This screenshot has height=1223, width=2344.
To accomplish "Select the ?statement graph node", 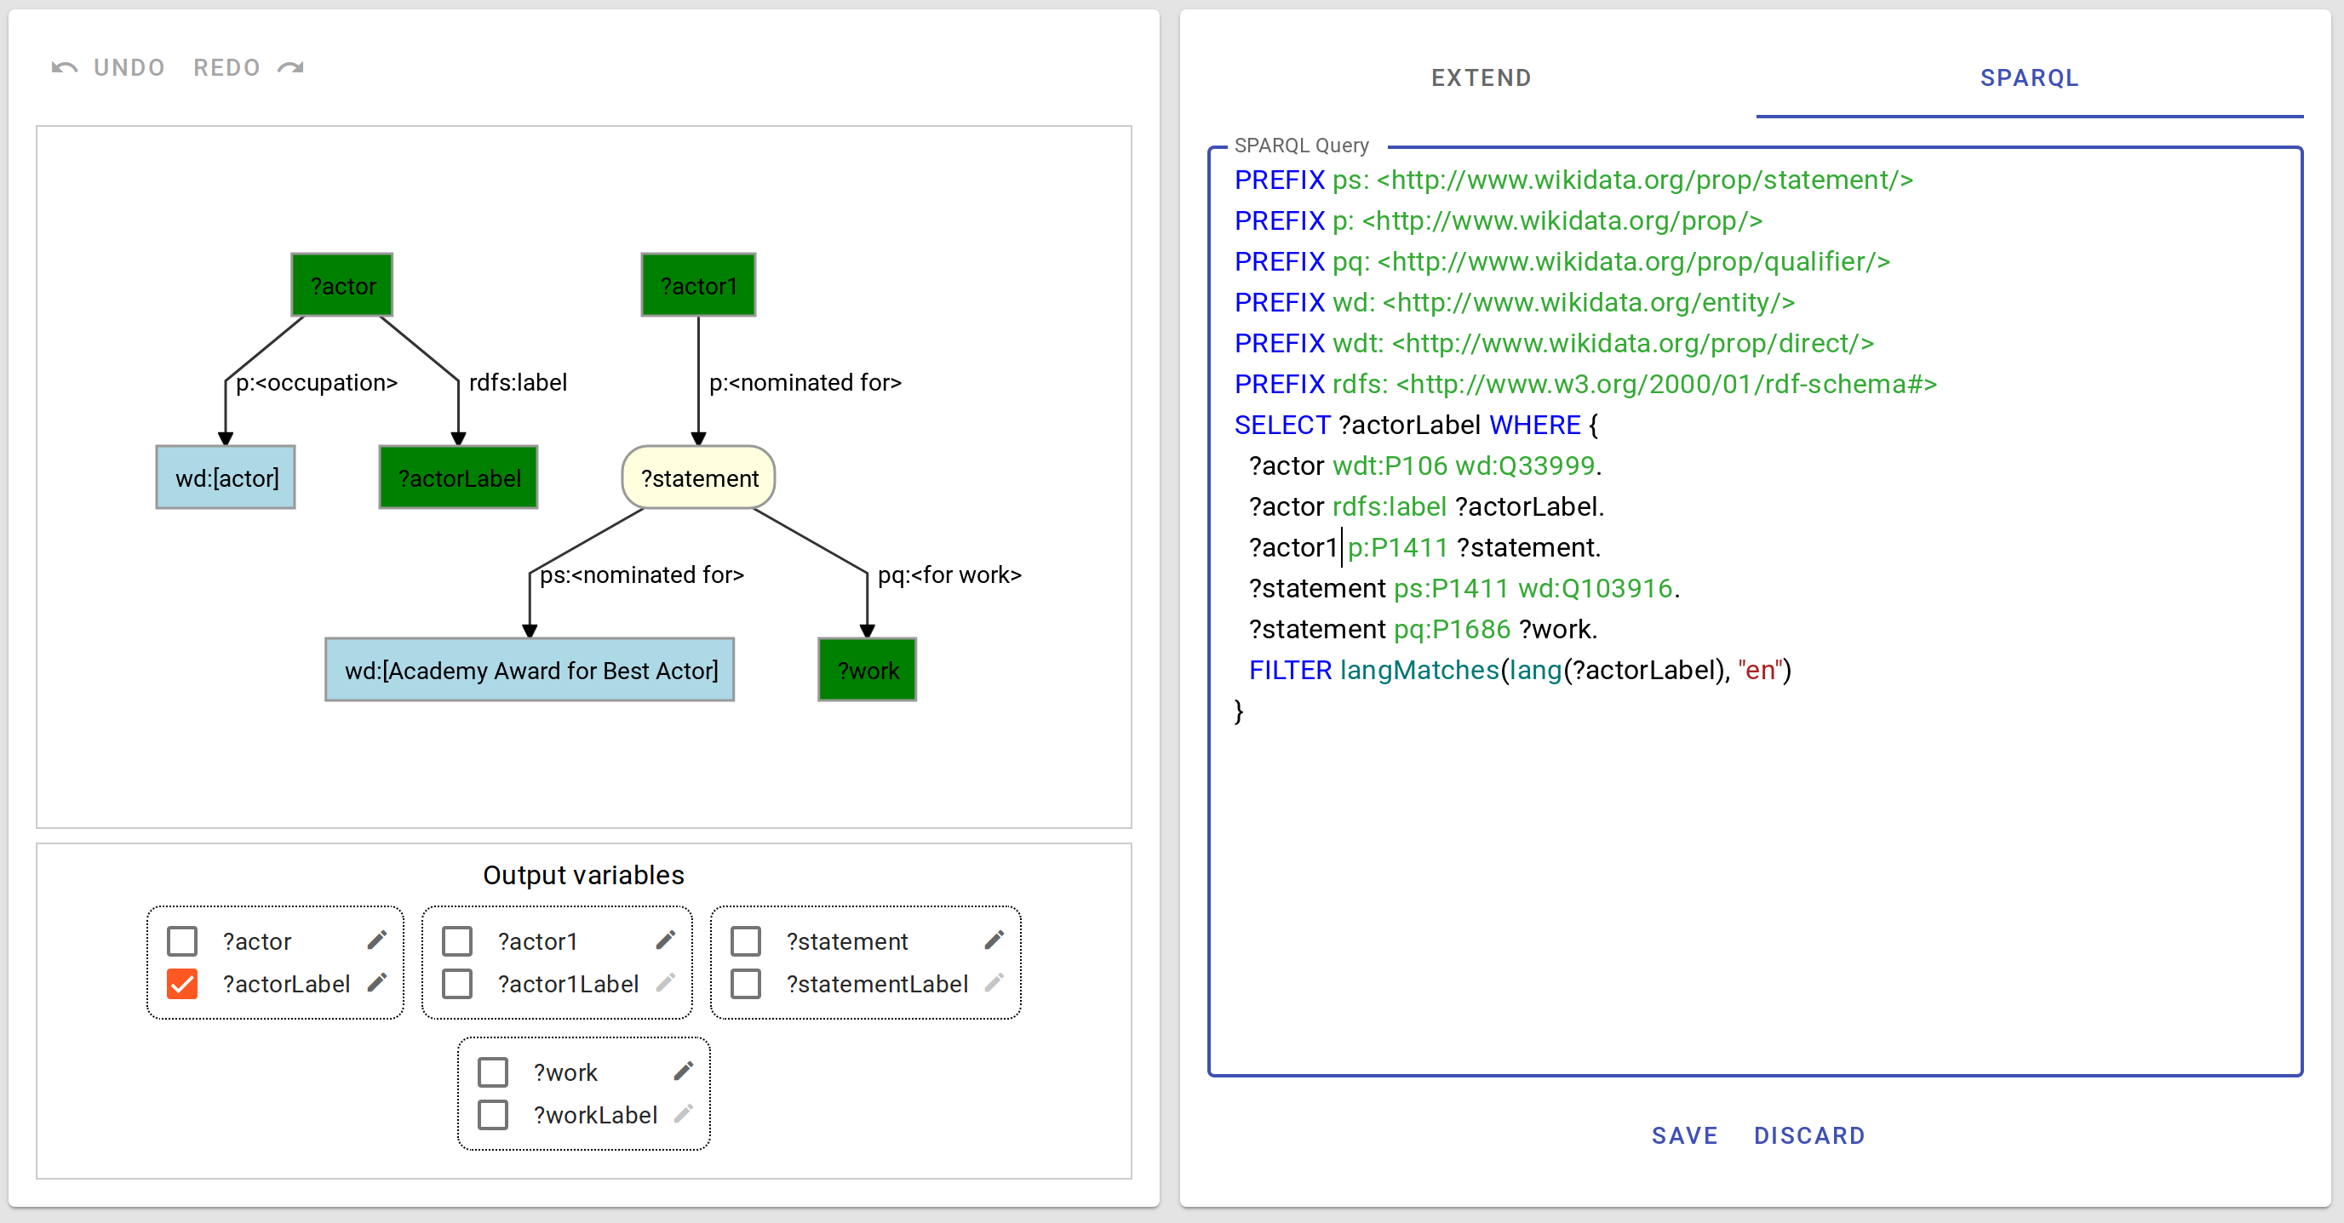I will pos(699,477).
